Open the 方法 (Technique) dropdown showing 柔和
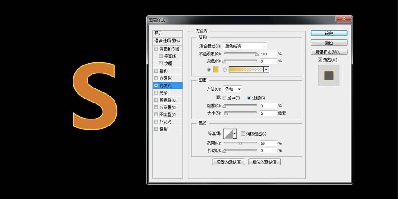Image resolution: width=398 pixels, height=199 pixels. (233, 89)
